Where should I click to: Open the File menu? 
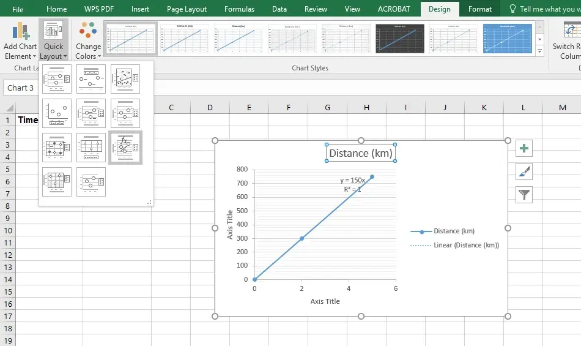18,9
